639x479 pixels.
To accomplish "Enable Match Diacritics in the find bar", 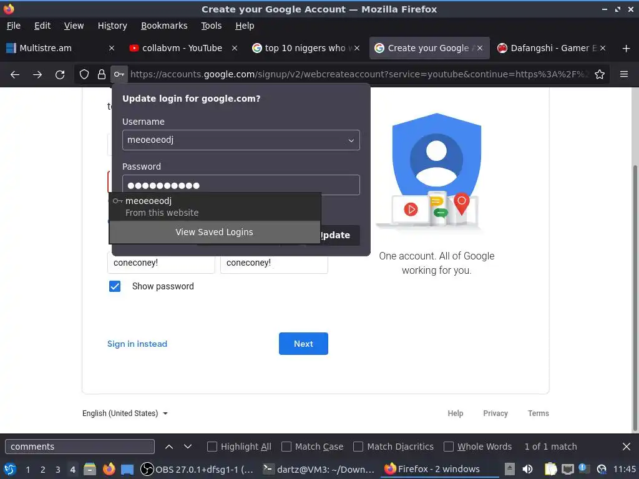I will click(x=358, y=447).
